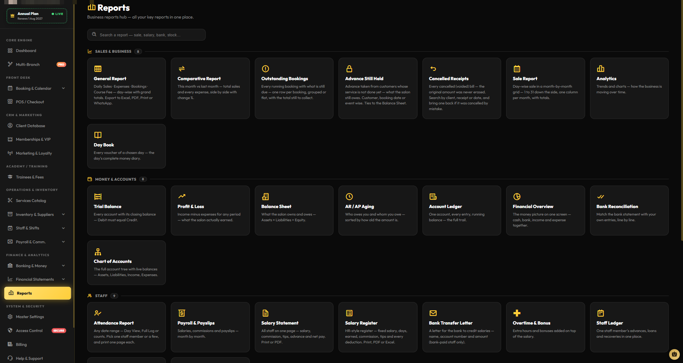
Task: Open the assistant bot icon in the corner
Action: coord(674,354)
